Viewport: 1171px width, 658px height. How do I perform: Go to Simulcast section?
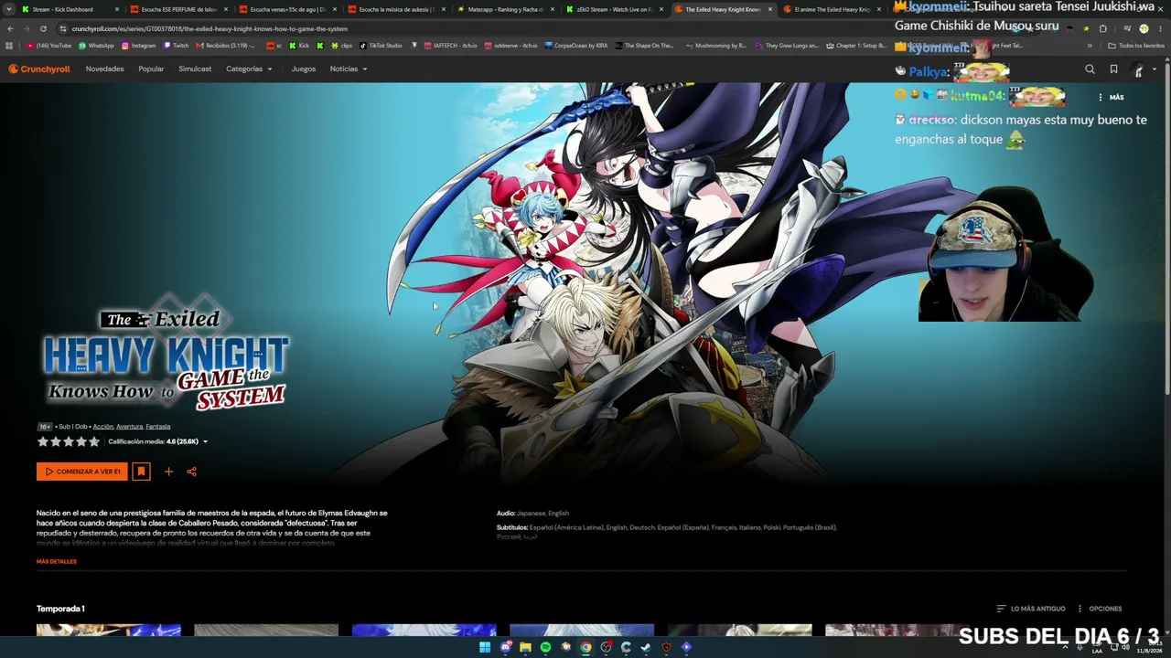click(195, 69)
